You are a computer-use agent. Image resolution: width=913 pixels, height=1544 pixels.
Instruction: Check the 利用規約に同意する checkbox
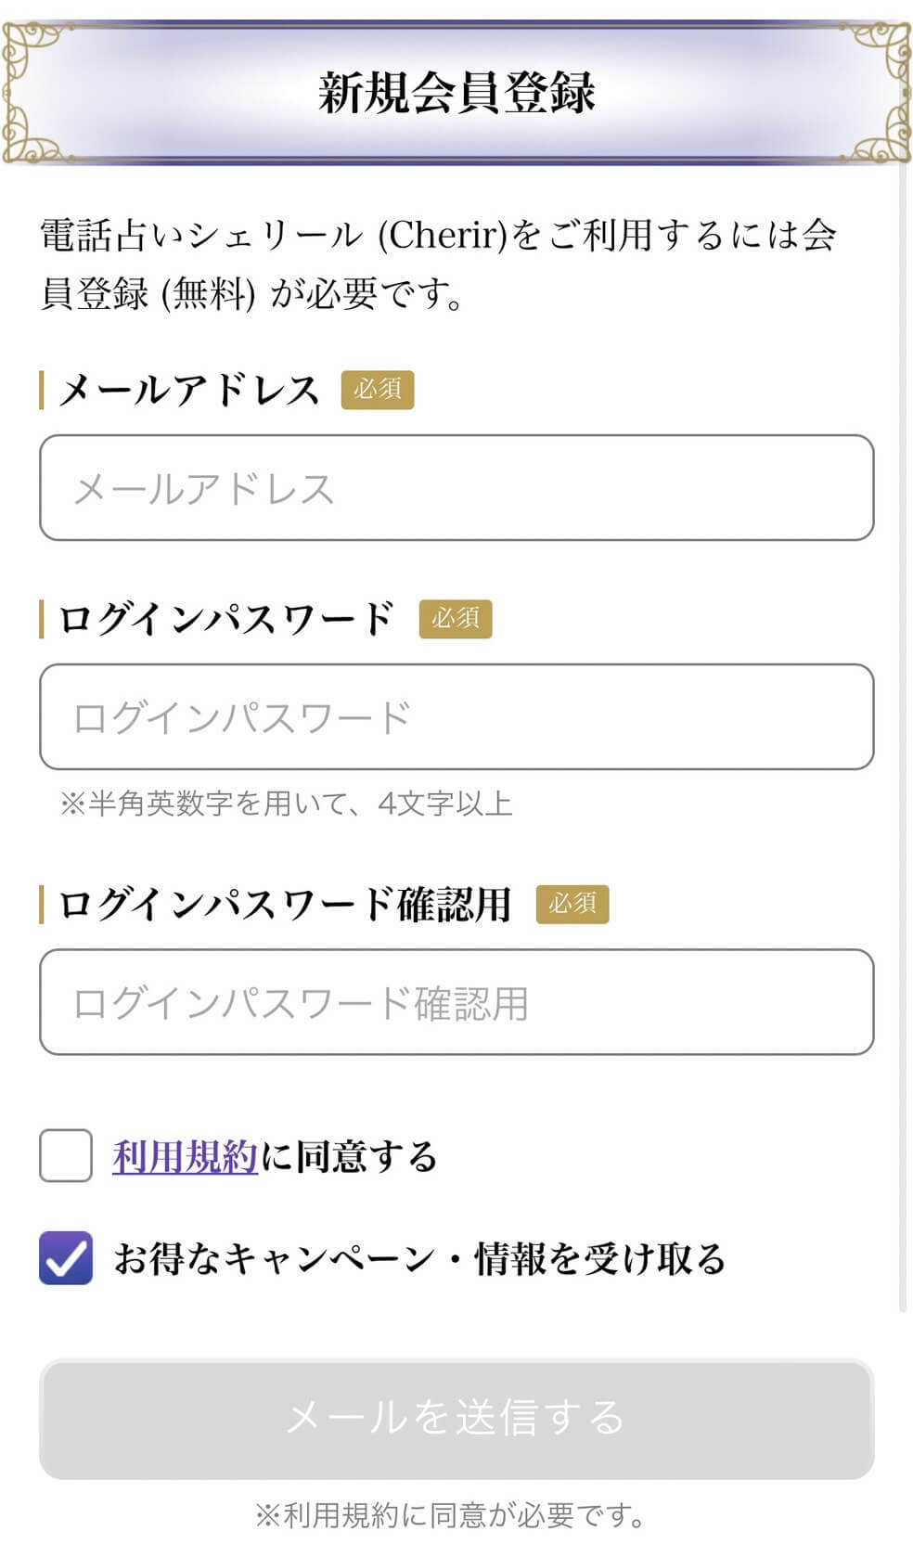point(66,1156)
